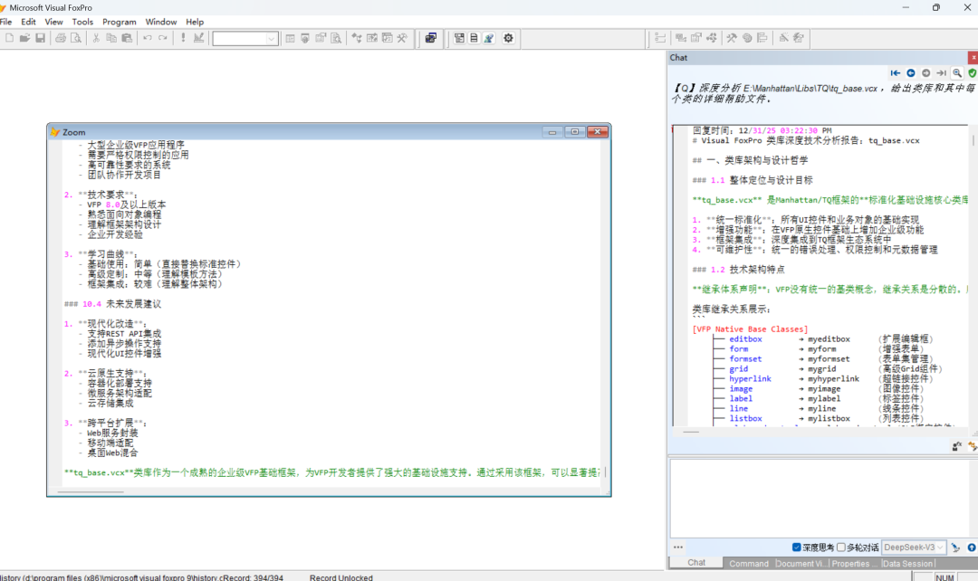
Task: Click the orange translate icon above input box
Action: [972, 446]
